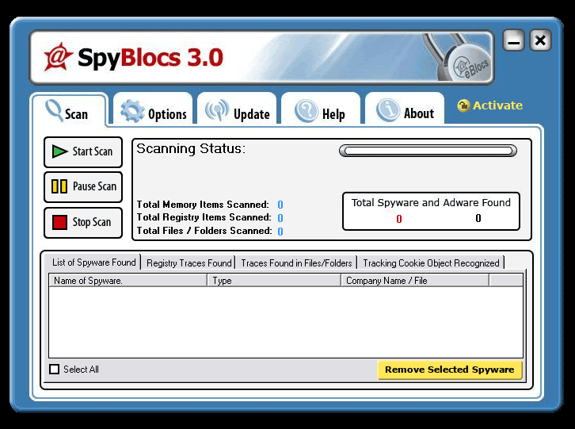
Task: Click the Start Scan button
Action: click(x=83, y=152)
